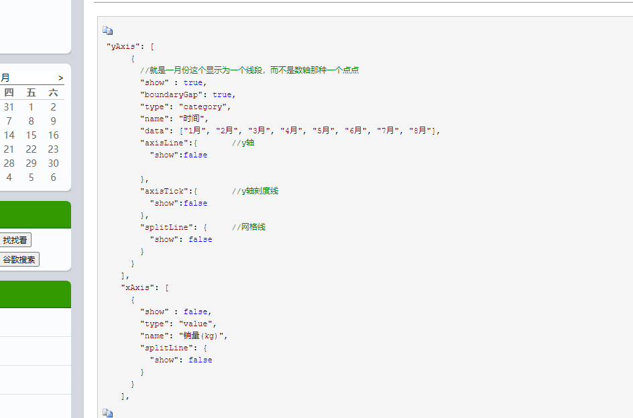Select calendar date 9
Image resolution: width=633 pixels, height=418 pixels.
pos(53,121)
